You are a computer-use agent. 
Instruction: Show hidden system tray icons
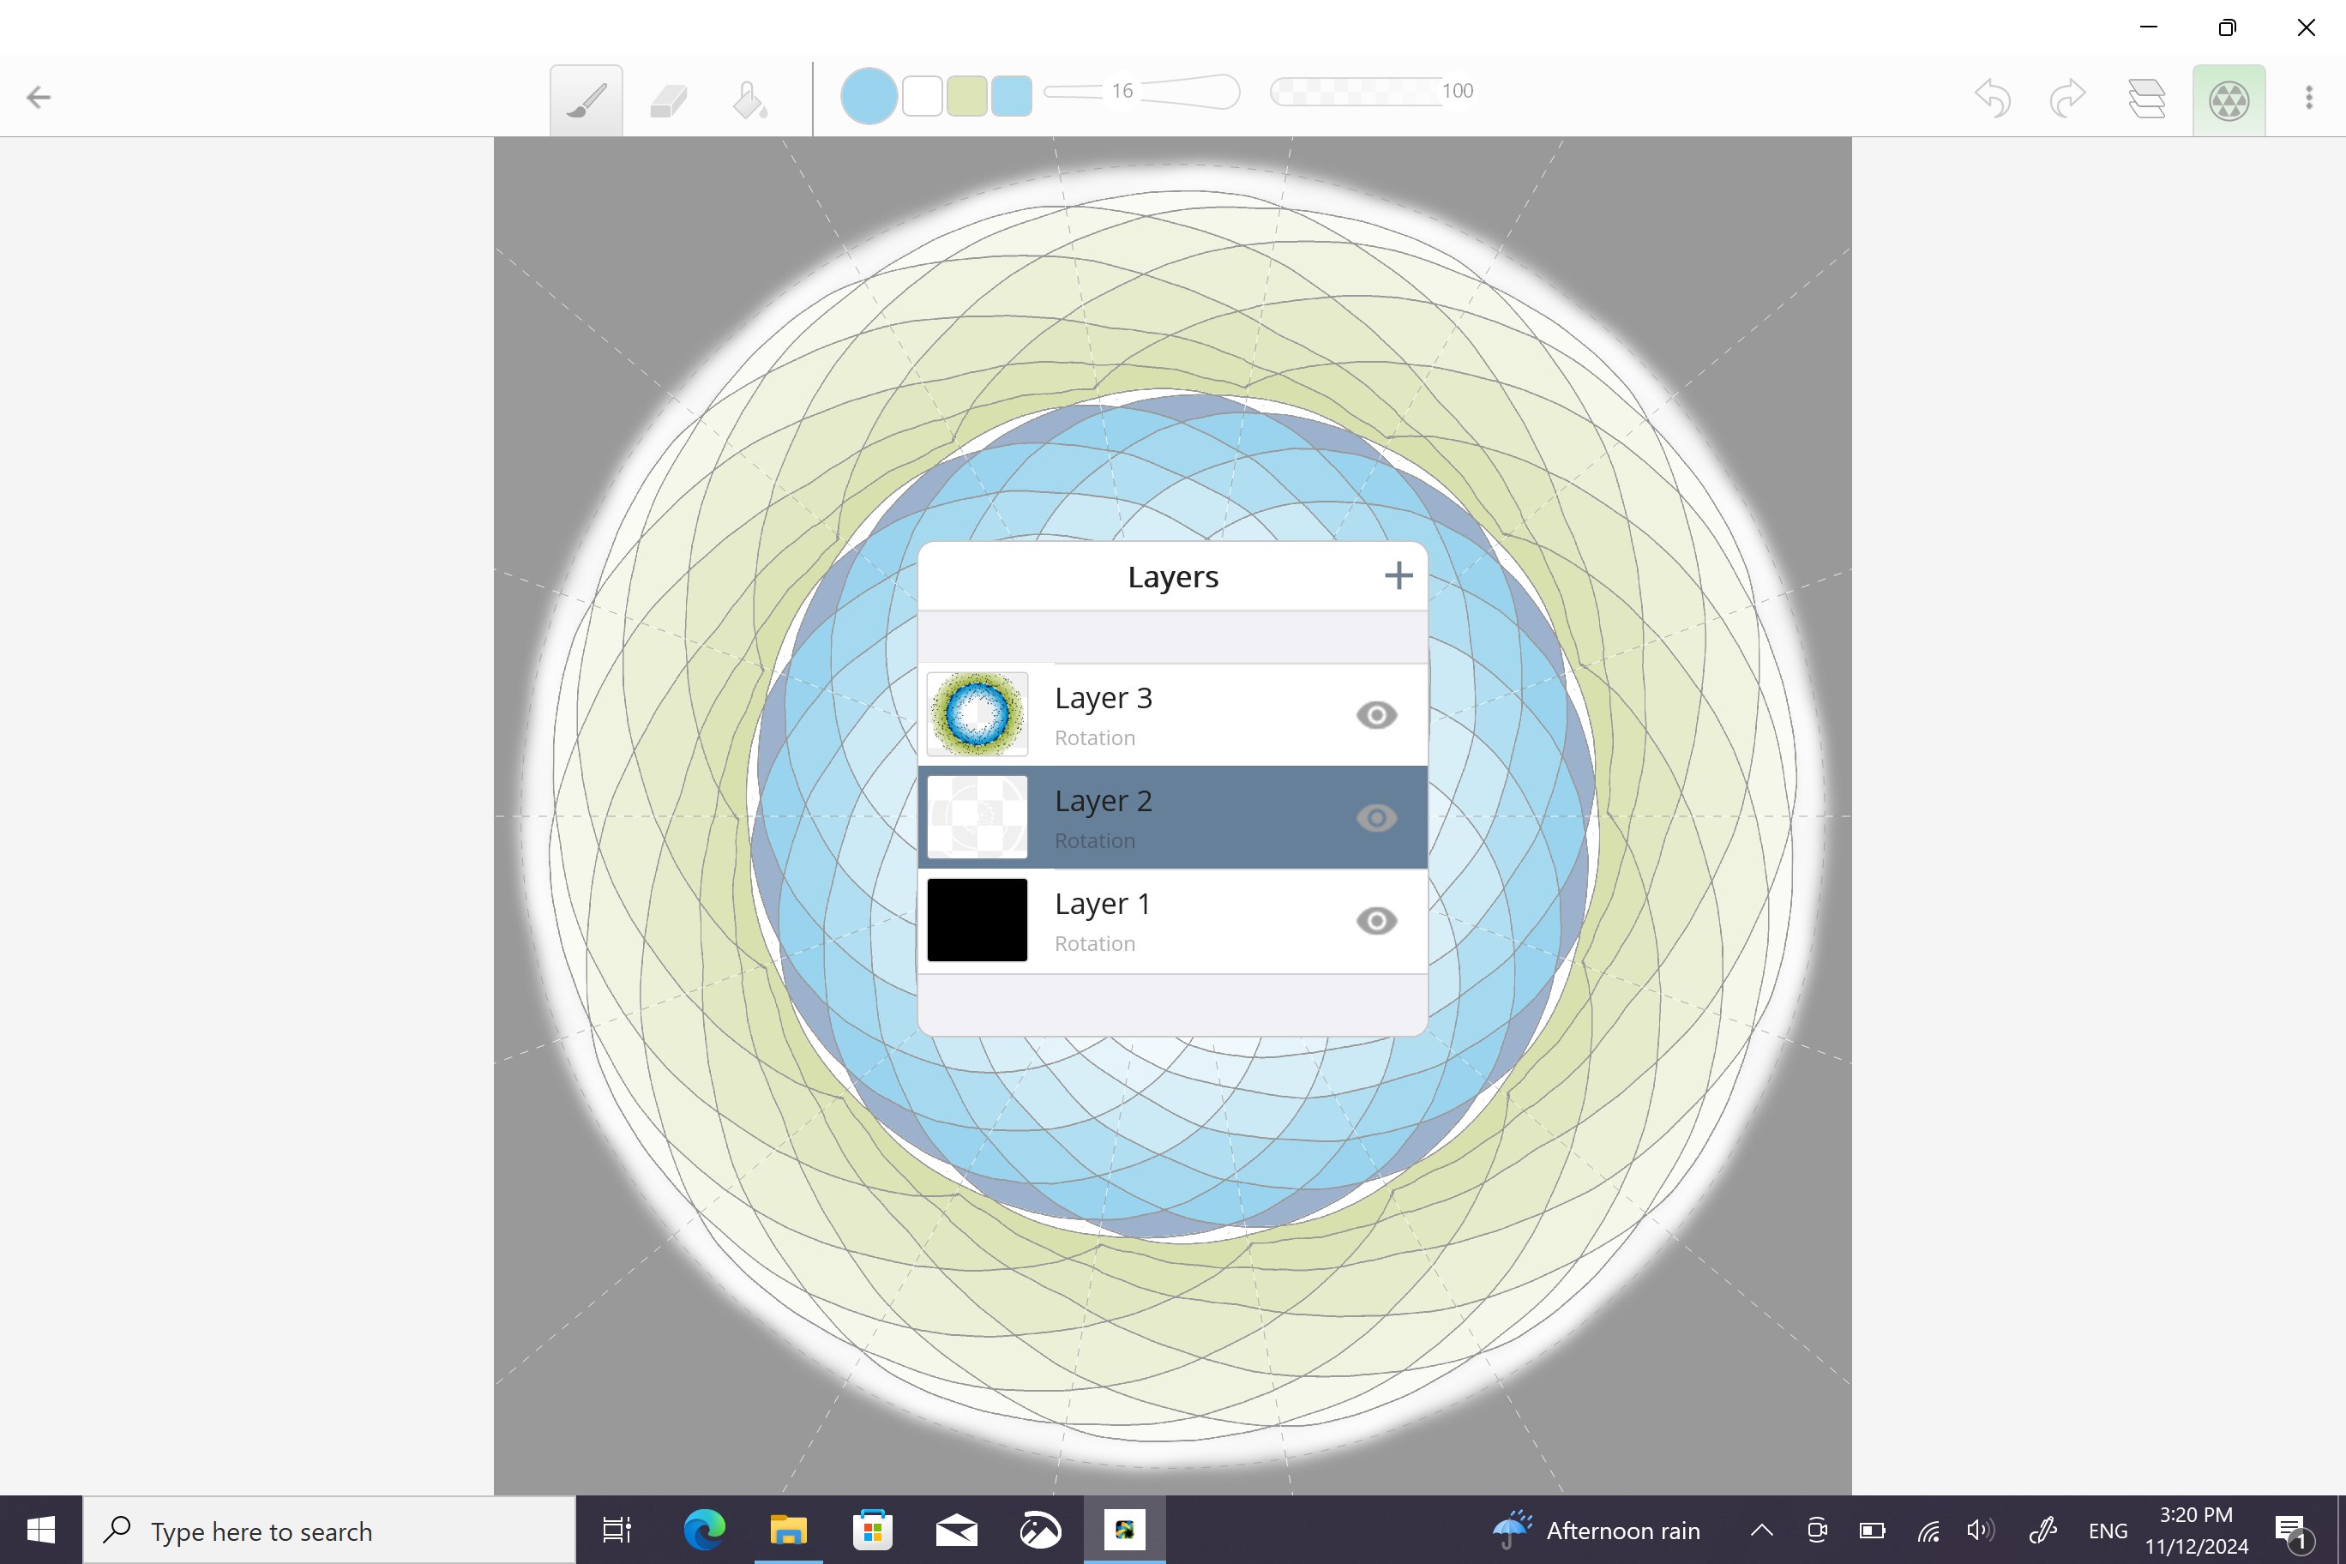pyautogui.click(x=1761, y=1530)
